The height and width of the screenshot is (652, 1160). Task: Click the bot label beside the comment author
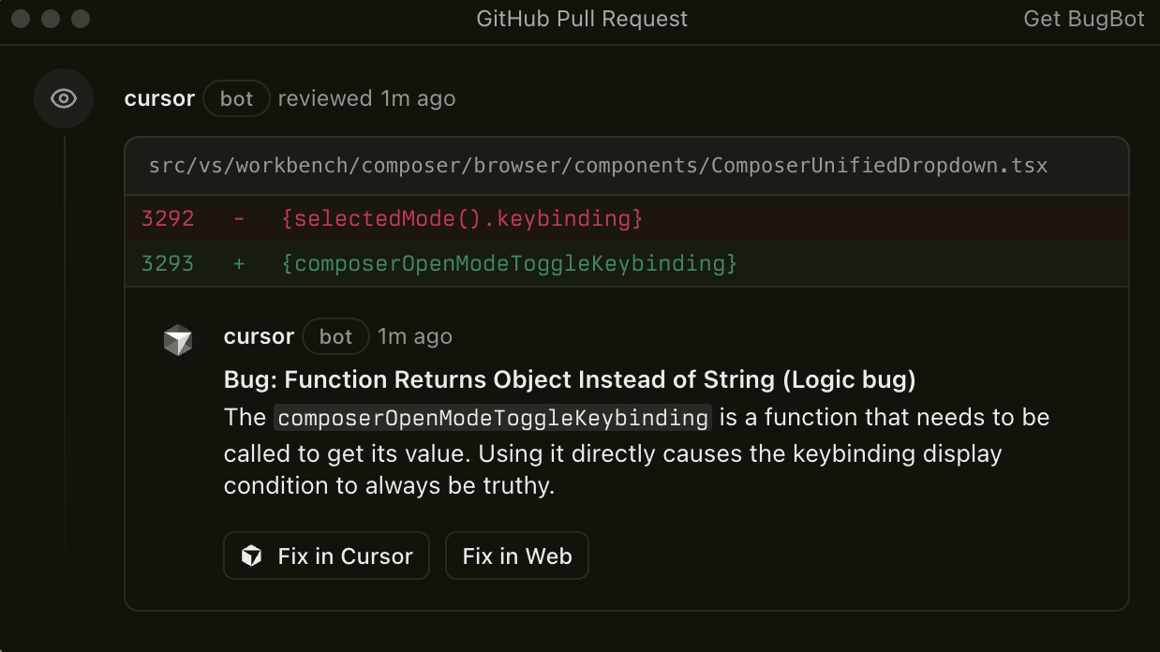click(x=335, y=336)
